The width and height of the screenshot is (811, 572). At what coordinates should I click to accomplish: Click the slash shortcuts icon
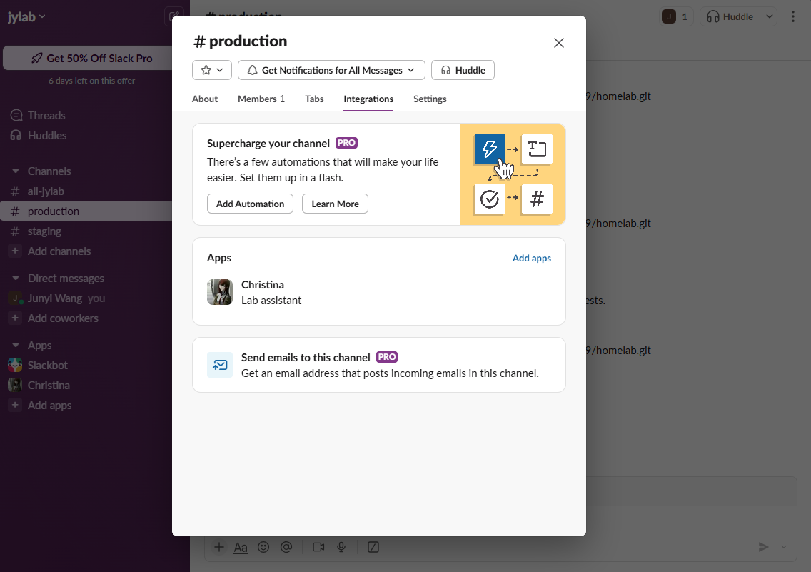tap(373, 547)
